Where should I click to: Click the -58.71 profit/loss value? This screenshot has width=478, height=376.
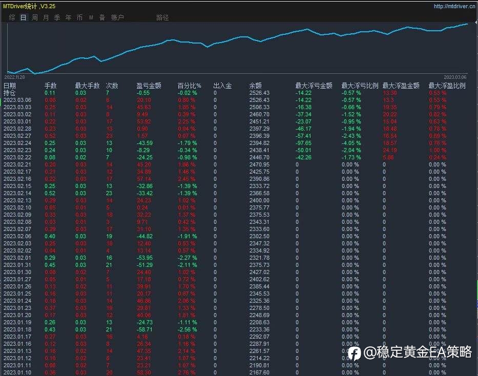click(x=144, y=329)
